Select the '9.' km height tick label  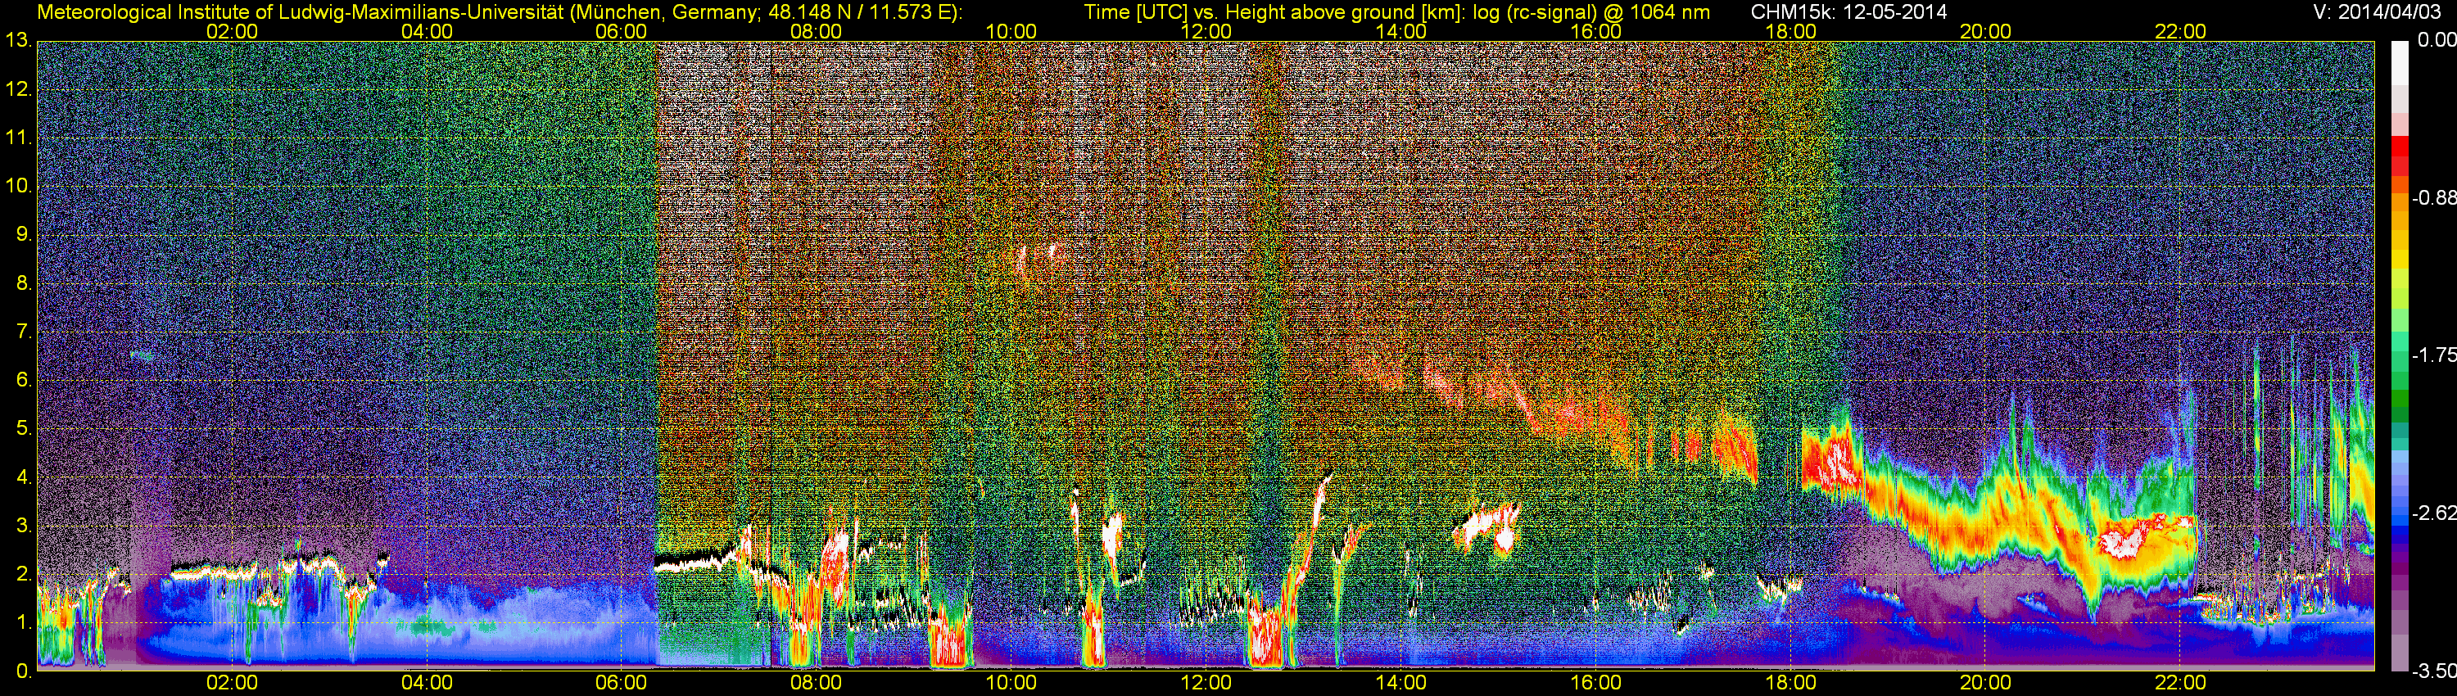pos(25,236)
